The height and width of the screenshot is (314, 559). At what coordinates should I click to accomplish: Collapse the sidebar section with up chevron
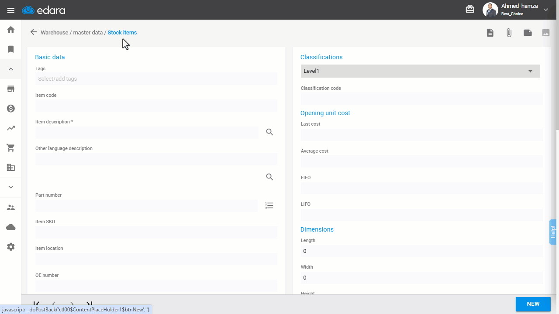11,69
